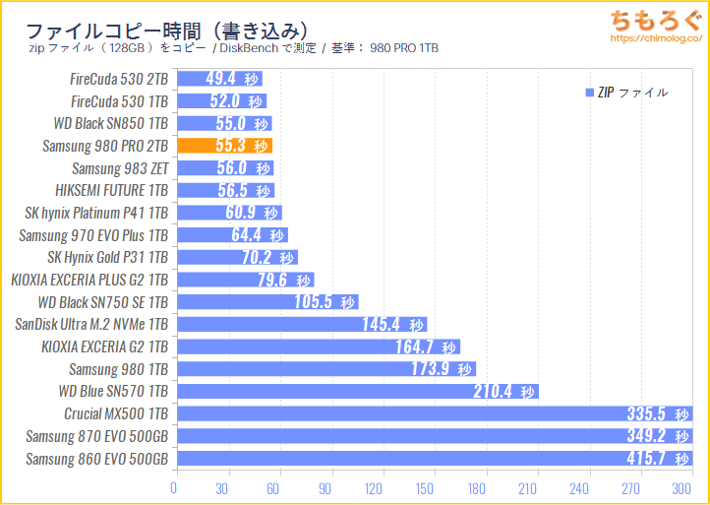
Task: Select the FireCuda 530 2TB label
Action: click(x=120, y=79)
